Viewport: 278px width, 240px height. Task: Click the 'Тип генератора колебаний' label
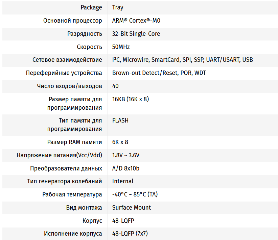(64, 181)
